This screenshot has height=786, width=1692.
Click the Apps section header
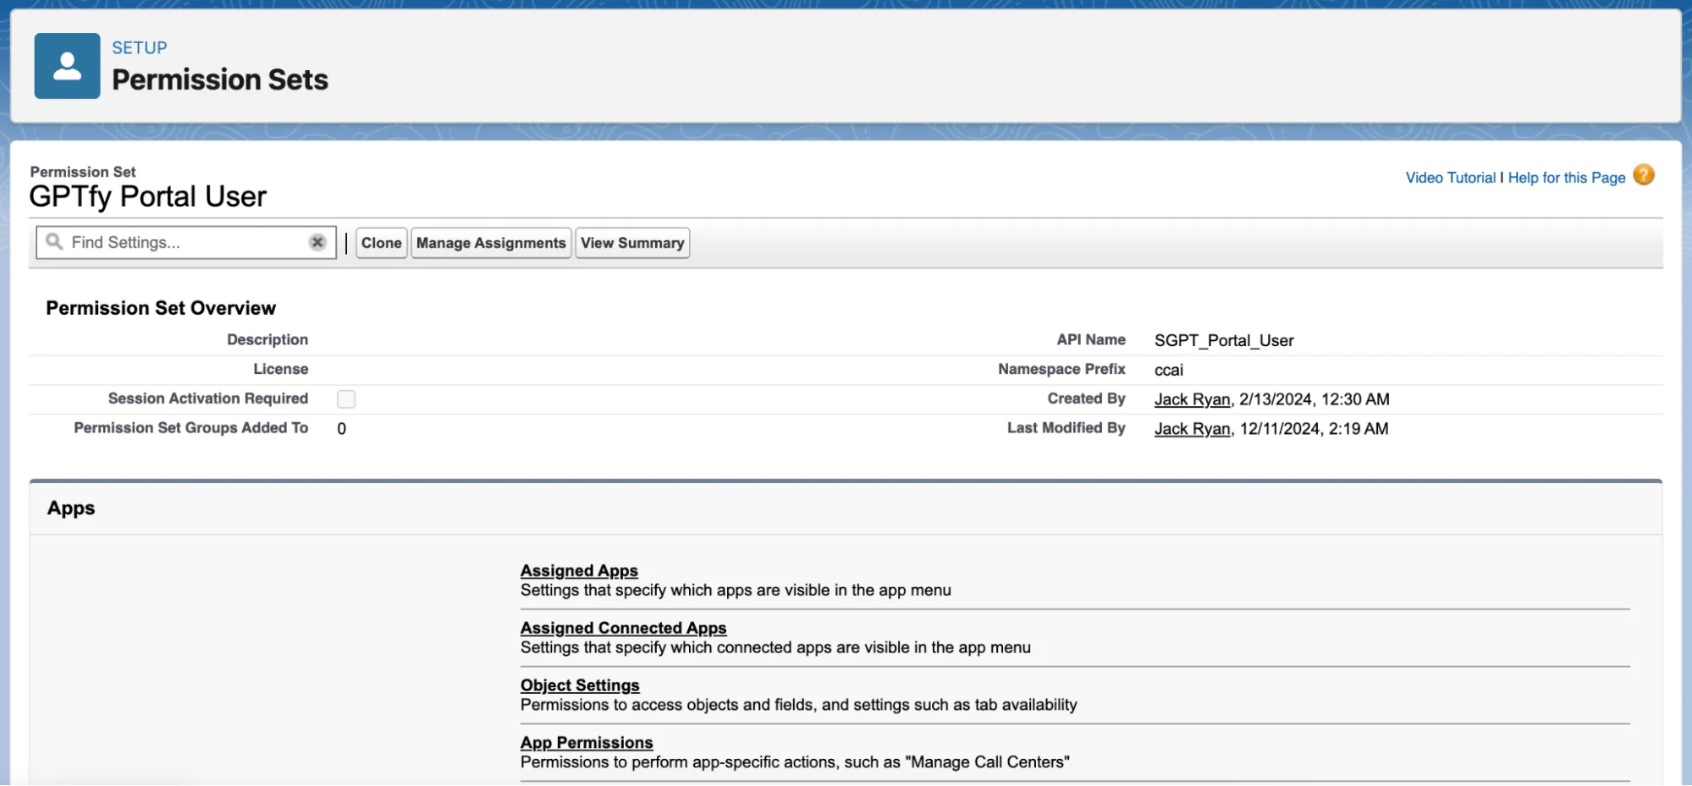(x=71, y=508)
